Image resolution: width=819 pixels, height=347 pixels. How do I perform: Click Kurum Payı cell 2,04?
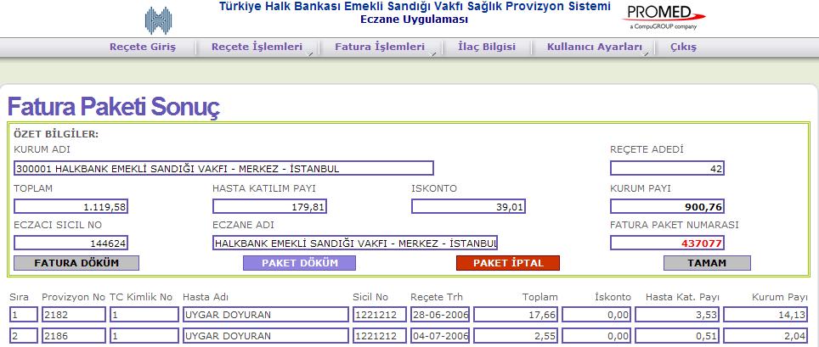tap(765, 335)
